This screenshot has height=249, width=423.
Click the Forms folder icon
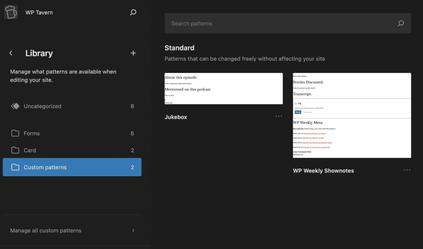point(15,133)
